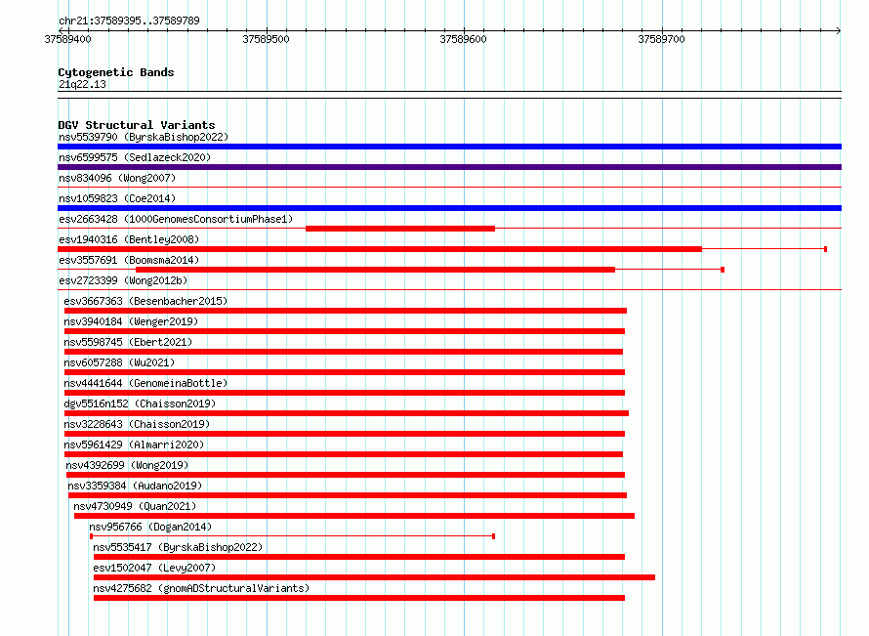
Task: Click the red bar below nsv4441644
Action: pos(345,393)
